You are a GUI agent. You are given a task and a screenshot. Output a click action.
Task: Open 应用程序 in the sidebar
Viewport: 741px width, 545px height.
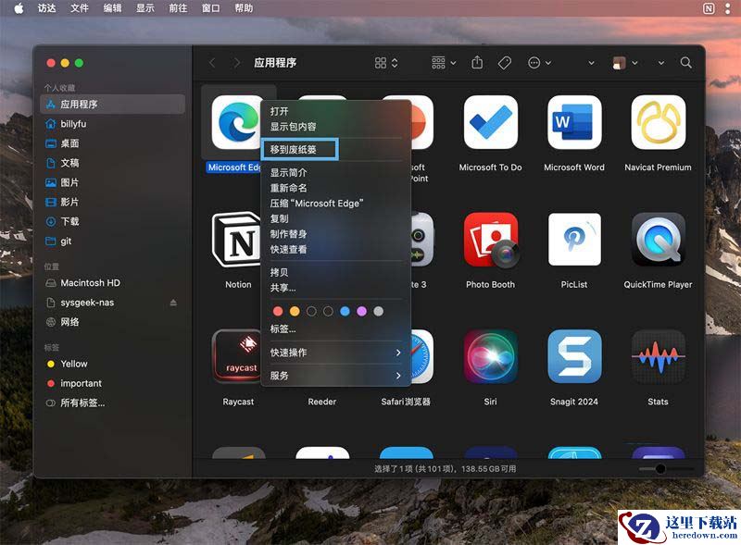coord(112,105)
